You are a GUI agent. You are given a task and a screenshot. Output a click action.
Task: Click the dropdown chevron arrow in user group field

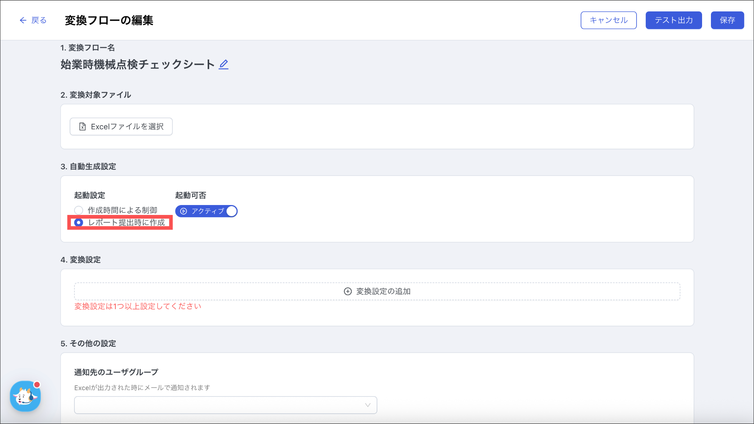coord(367,405)
